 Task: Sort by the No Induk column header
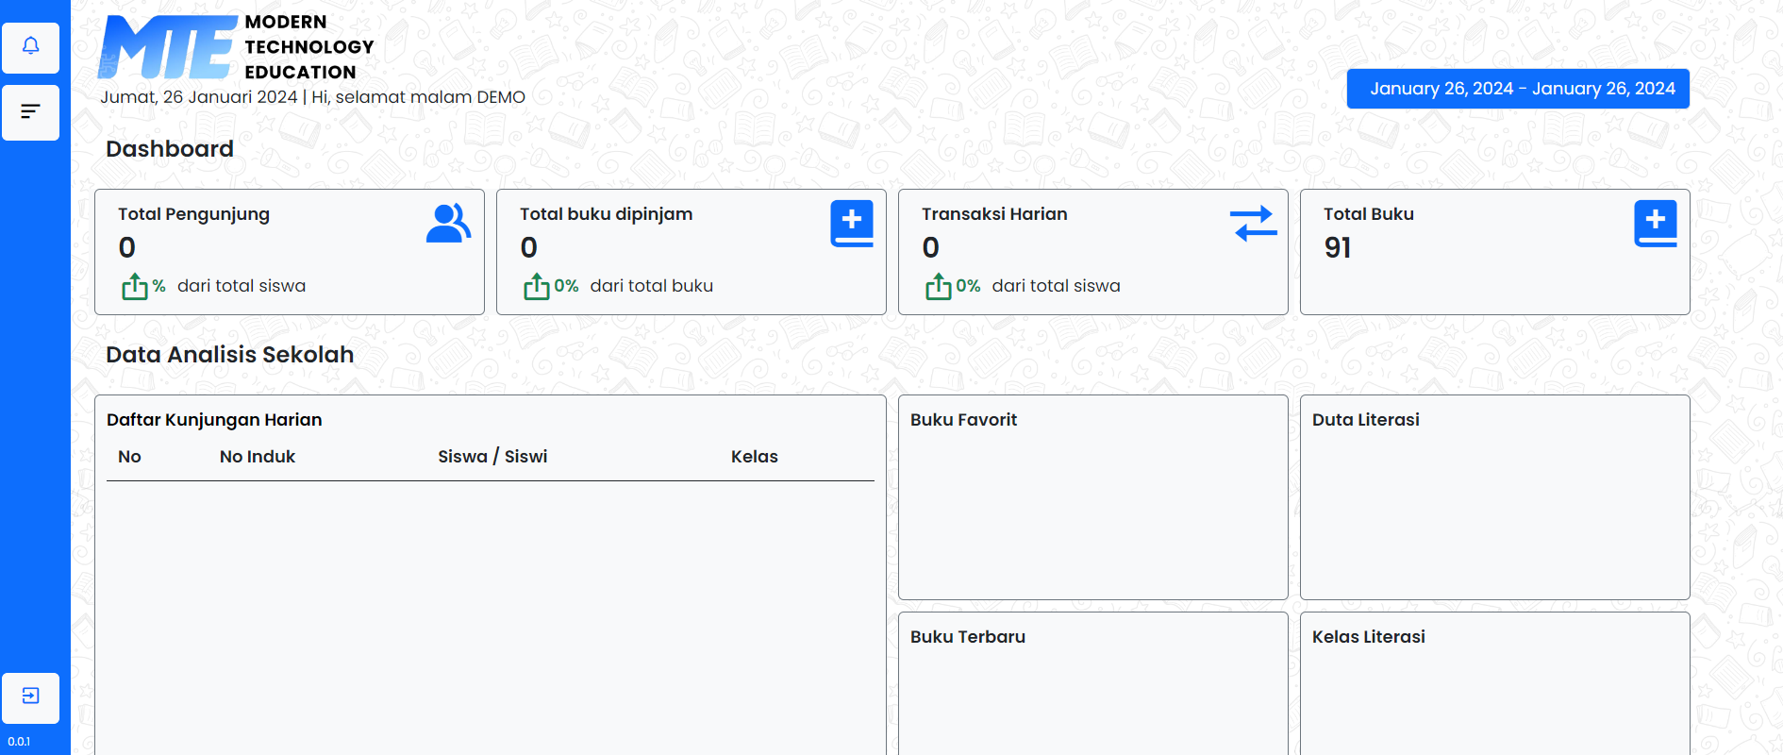(x=258, y=457)
